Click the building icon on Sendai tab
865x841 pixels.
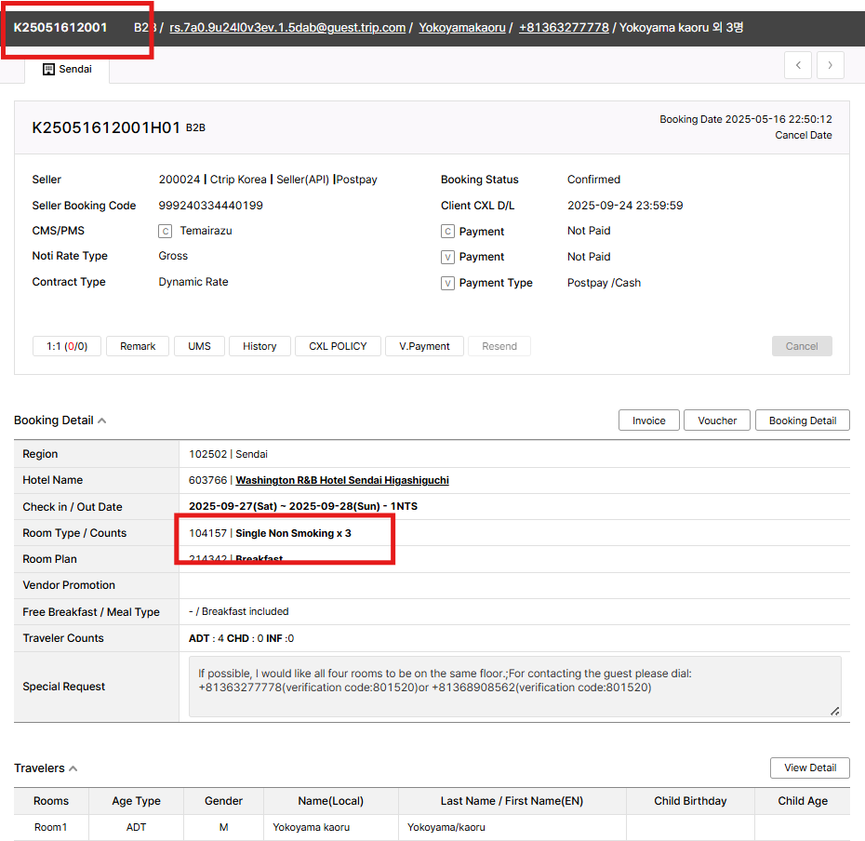[49, 69]
